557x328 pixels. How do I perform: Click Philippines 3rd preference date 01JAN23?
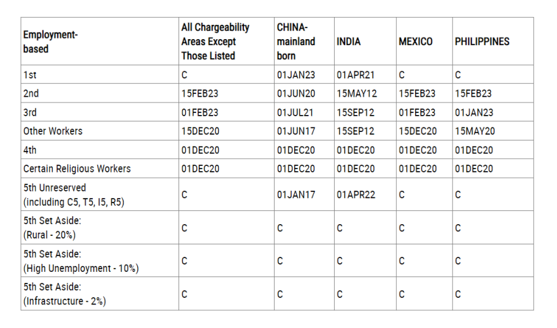474,112
